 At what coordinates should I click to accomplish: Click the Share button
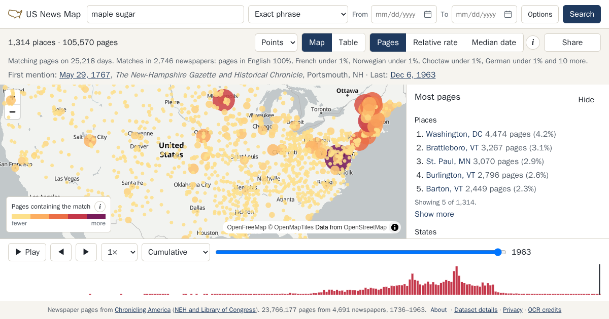(572, 43)
